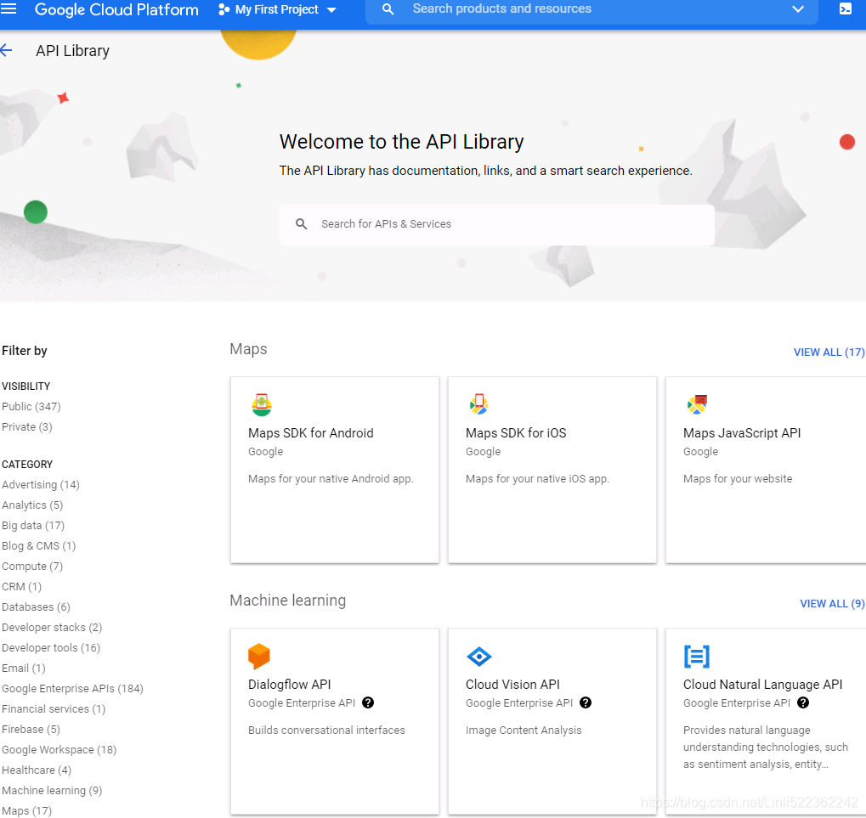Click the top bar search magnifier icon
This screenshot has height=818, width=866.
click(388, 9)
